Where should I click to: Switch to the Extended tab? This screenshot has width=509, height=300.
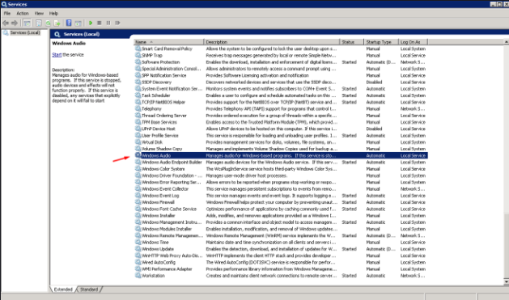[63, 289]
